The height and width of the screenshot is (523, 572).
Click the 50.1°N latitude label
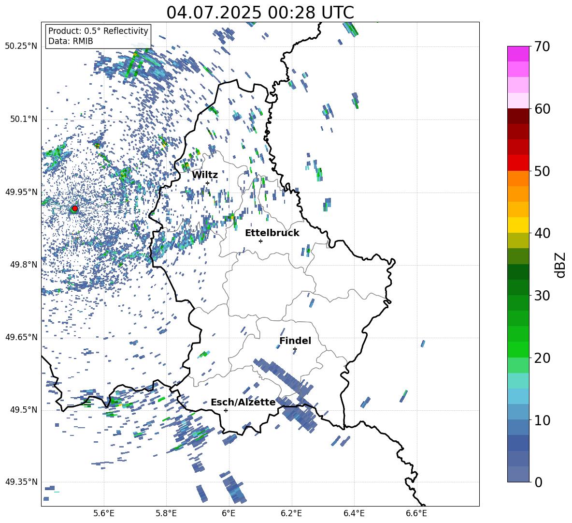click(x=23, y=120)
